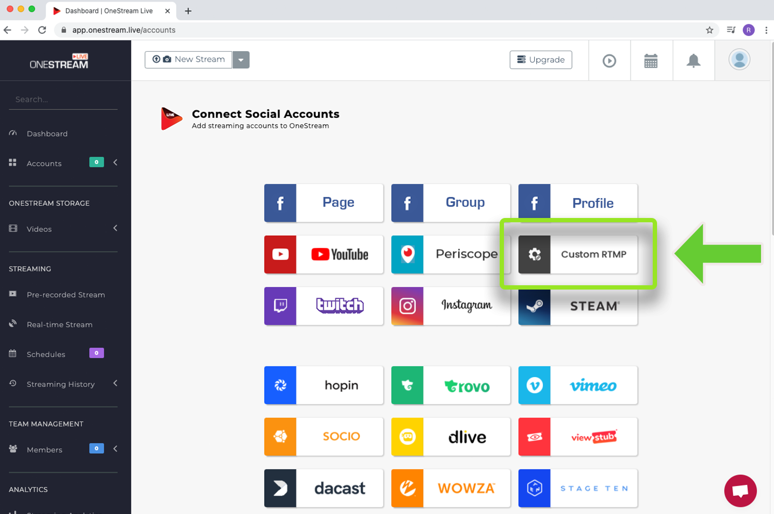Open Chrome media controls icon
Viewport: 774px width, 514px height.
(731, 30)
